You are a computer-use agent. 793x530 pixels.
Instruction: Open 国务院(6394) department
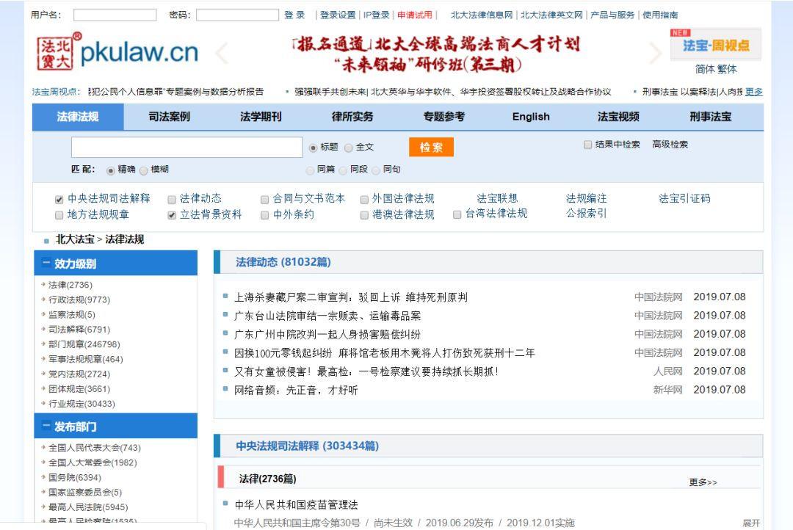(75, 478)
